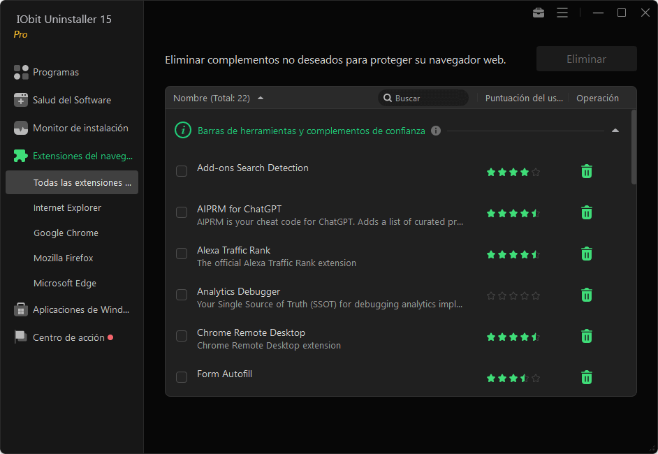The height and width of the screenshot is (454, 658).
Task: Select Google Chrome in the sidebar
Action: [66, 233]
